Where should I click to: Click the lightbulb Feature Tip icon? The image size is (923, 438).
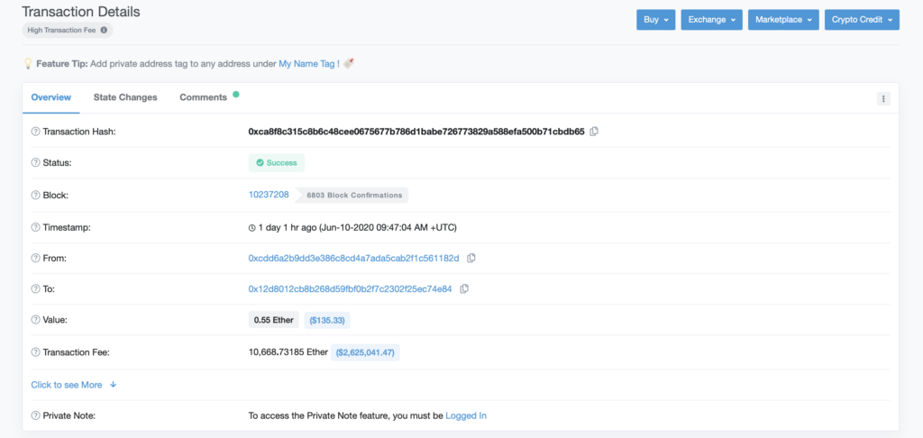[x=28, y=64]
